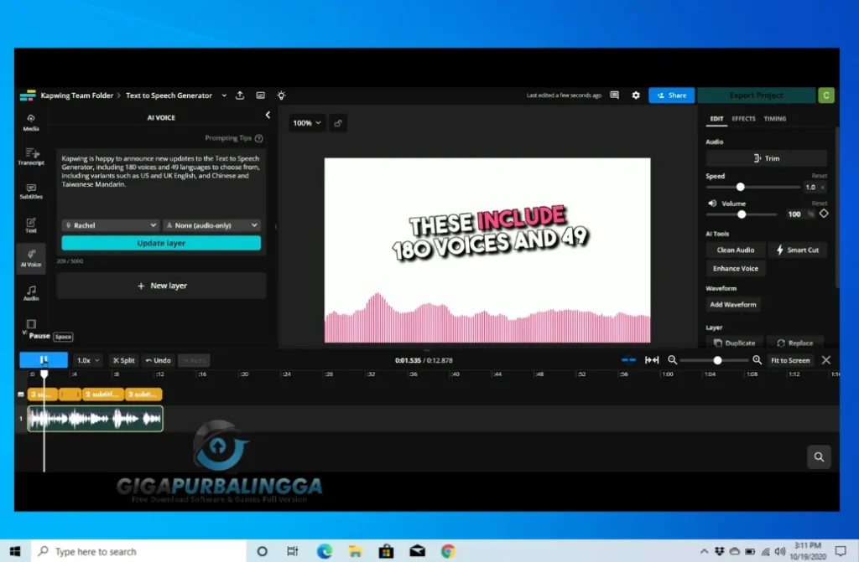Screen dimensions: 859x562
Task: Open the None audio-only dropdown
Action: [211, 224]
